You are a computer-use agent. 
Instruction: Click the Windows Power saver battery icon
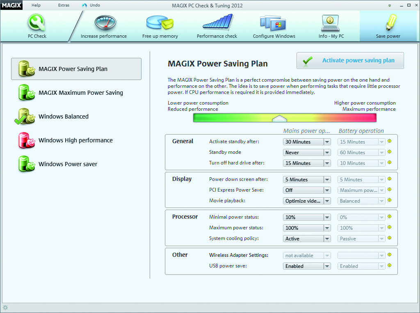pyautogui.click(x=27, y=164)
